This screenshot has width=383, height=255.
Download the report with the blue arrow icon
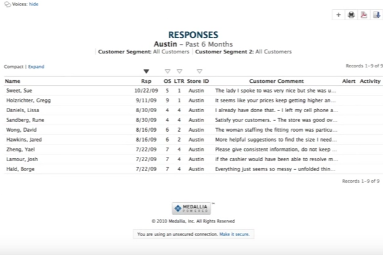376,15
